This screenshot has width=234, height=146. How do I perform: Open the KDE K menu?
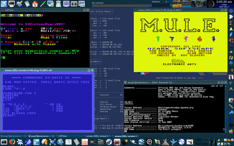[x=4, y=4]
